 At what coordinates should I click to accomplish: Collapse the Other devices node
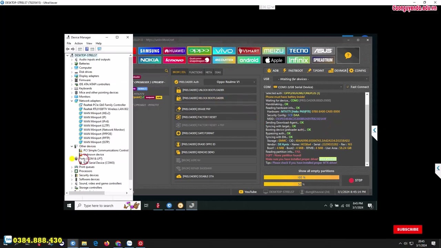click(72, 146)
